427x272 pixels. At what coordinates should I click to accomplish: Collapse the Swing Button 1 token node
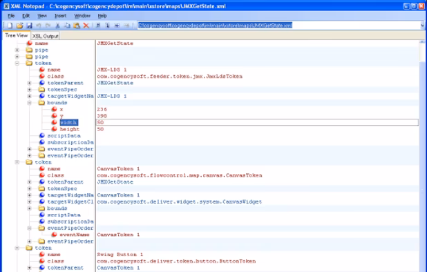17,248
